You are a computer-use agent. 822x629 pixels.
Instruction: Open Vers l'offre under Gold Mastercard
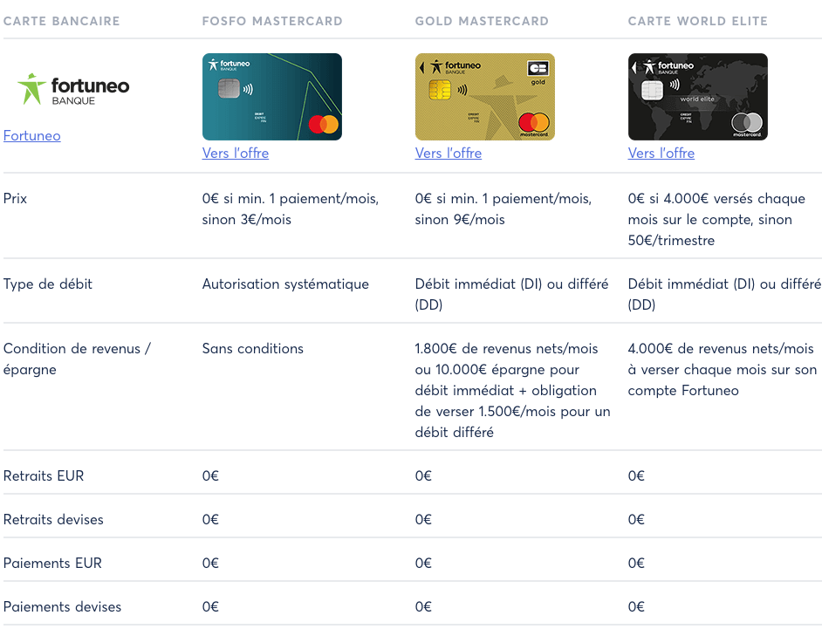click(x=449, y=153)
